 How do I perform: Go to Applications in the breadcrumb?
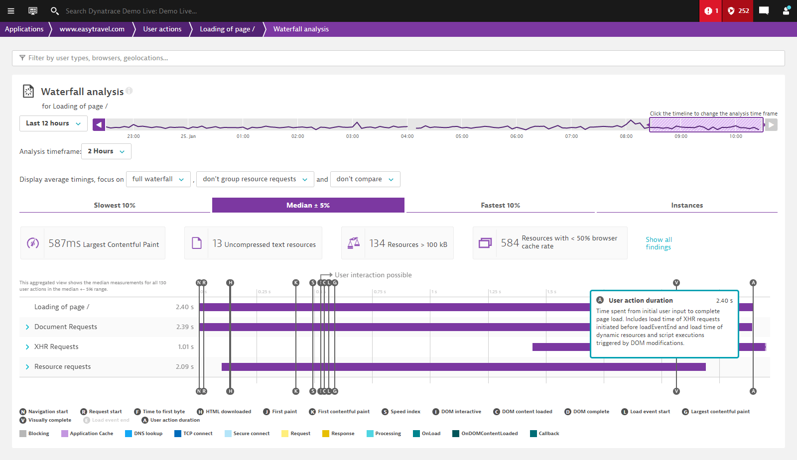pos(24,29)
